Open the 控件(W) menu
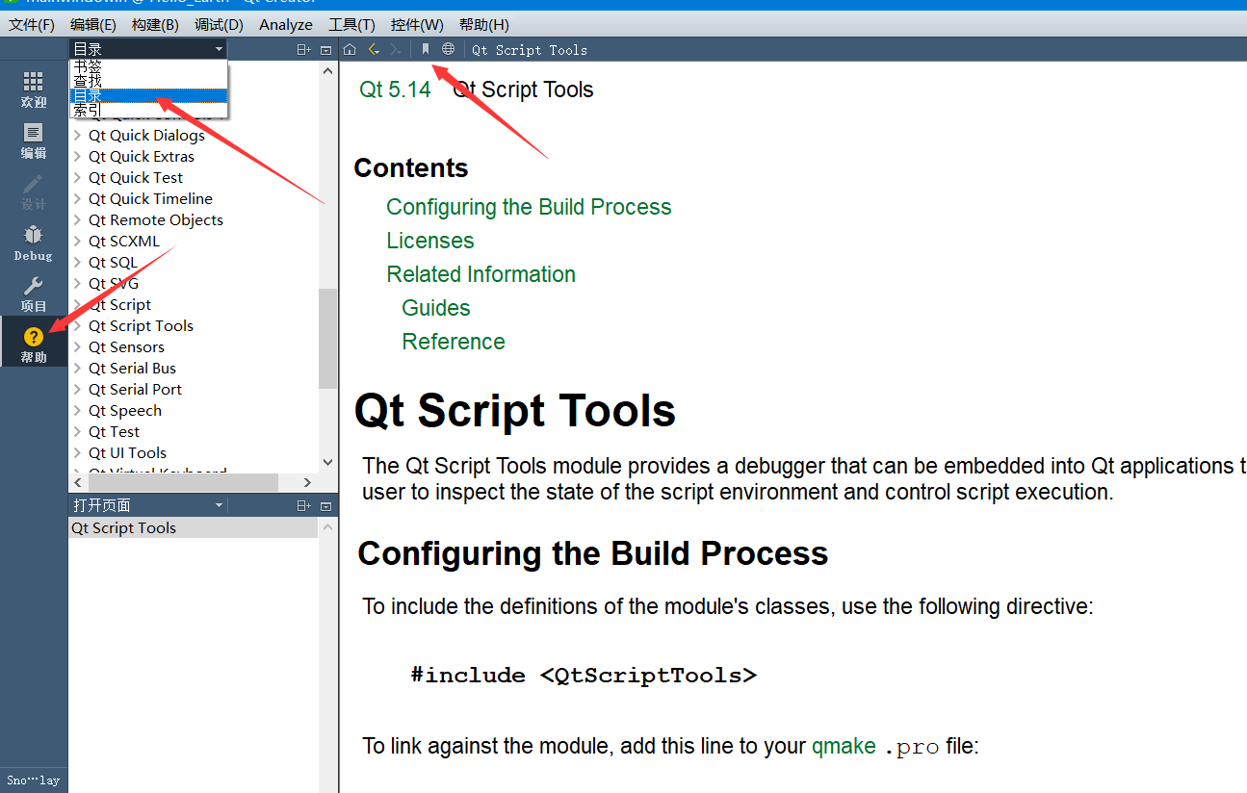 coord(417,24)
